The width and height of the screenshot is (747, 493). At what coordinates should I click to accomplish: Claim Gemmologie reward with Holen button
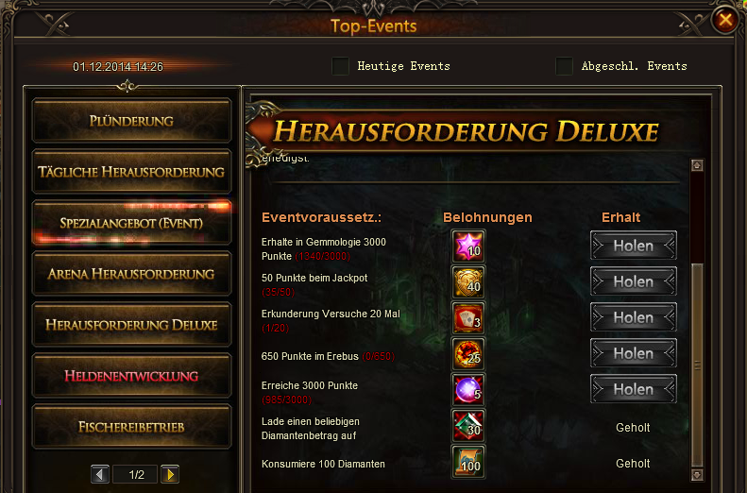[633, 246]
